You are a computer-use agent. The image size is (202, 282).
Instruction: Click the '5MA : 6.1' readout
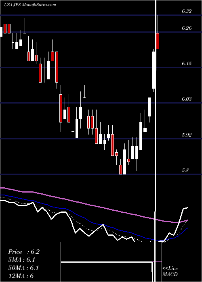coord(22,260)
